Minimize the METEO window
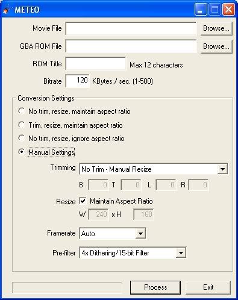 tap(201, 10)
